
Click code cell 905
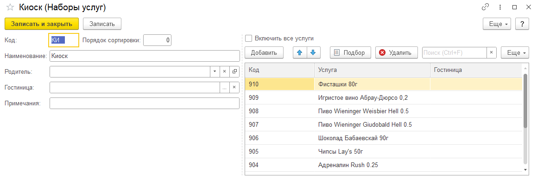point(280,151)
